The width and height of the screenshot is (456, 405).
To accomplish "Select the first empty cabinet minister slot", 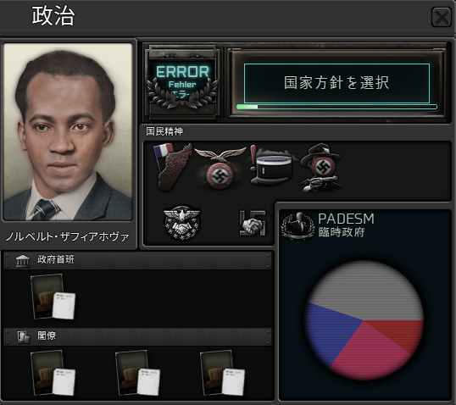I will pos(53,373).
